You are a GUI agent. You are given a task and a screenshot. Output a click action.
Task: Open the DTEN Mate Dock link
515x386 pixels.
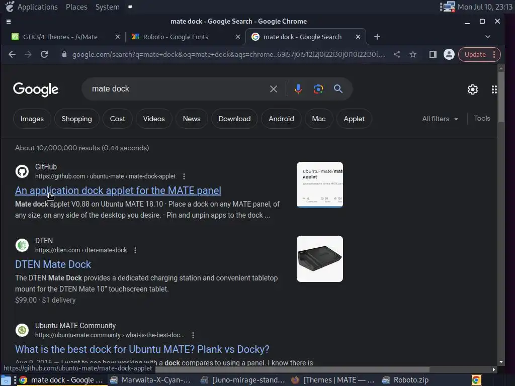click(x=53, y=264)
